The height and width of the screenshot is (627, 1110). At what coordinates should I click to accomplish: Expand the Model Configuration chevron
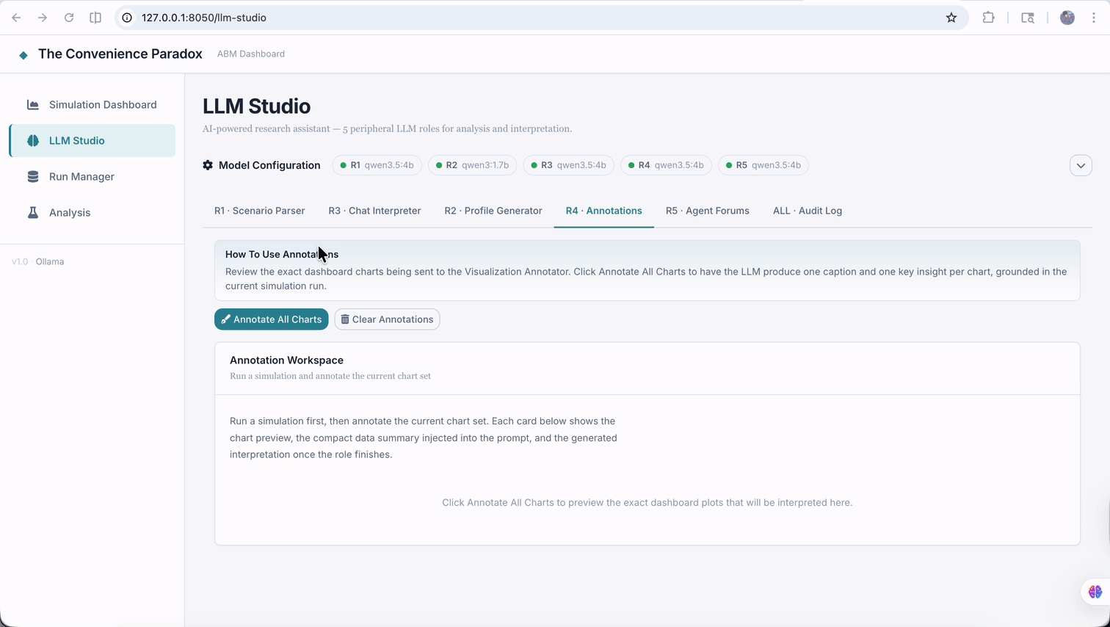pos(1081,165)
